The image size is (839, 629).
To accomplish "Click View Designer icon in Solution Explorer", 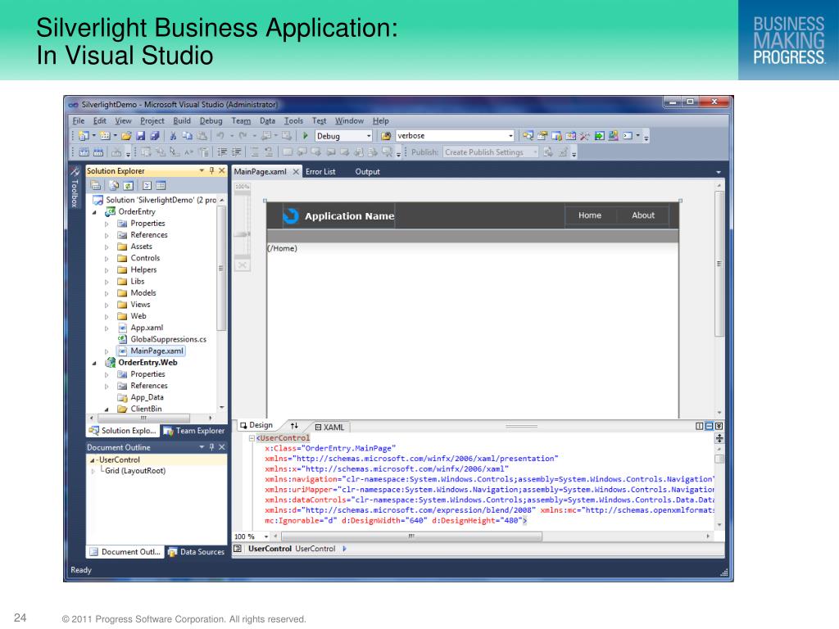I will pos(161,186).
